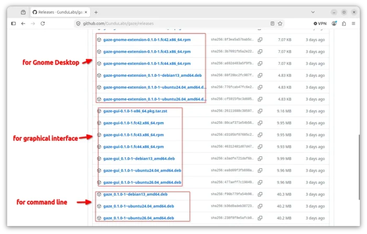Download gaze-gui-0.1.0-1.fc44.x86_64.rpm
The image size is (367, 234).
click(133, 147)
